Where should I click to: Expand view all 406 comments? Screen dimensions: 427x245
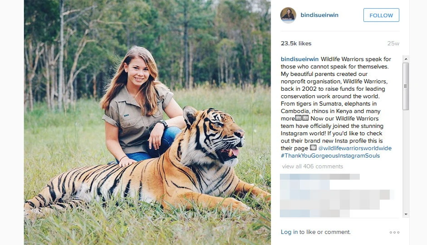[313, 167]
